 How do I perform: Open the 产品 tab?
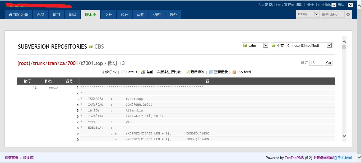[x=40, y=15]
